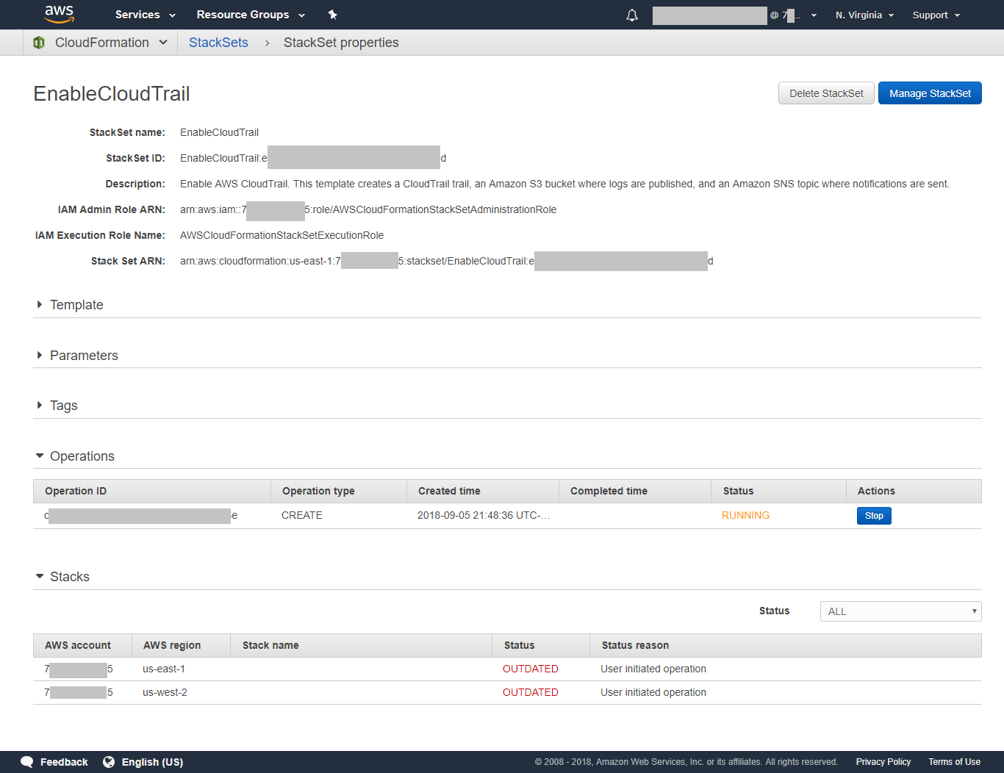Click User initiated operation in us-east-1 row
The width and height of the screenshot is (1004, 773).
click(653, 669)
